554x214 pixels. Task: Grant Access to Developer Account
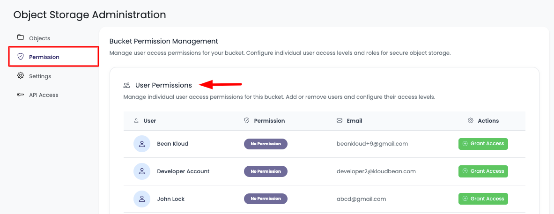pos(483,171)
